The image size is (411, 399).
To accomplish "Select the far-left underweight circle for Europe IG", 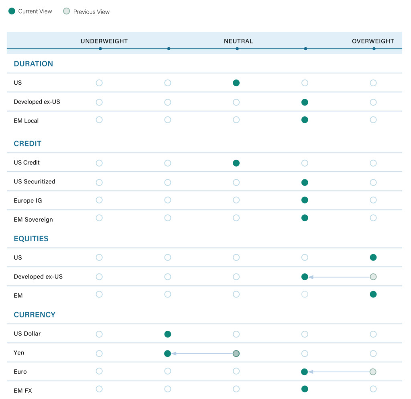I will coord(99,200).
